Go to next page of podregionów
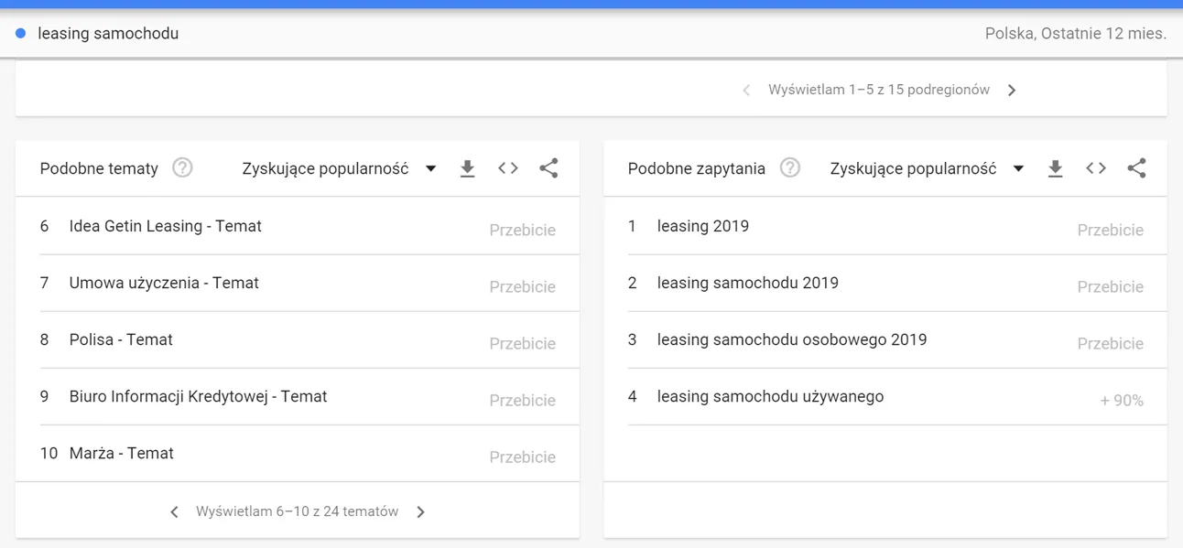The height and width of the screenshot is (548, 1183). pos(1012,90)
